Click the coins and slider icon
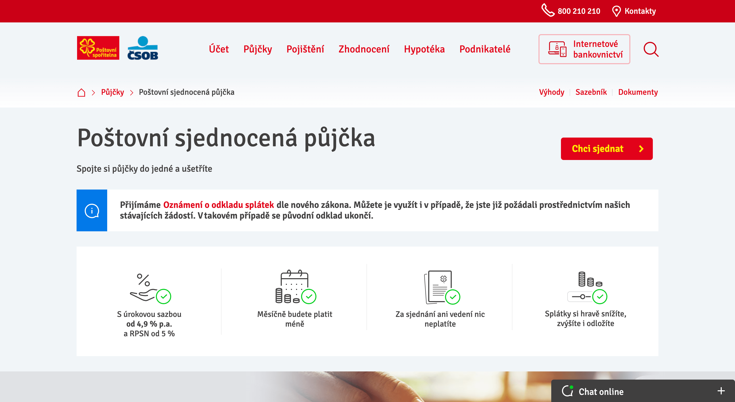Image resolution: width=735 pixels, height=402 pixels. tap(587, 288)
